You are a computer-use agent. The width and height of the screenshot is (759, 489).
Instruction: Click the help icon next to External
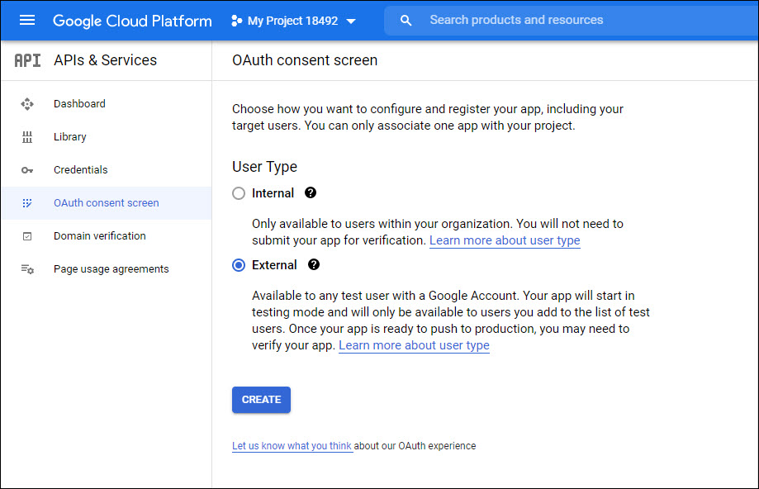[x=314, y=265]
